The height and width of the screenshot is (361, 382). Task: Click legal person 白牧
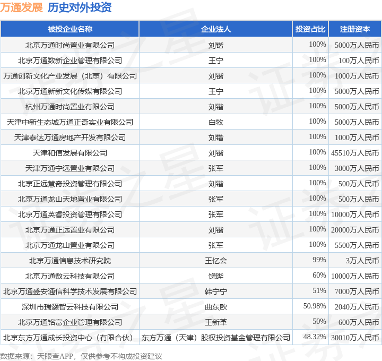point(215,122)
